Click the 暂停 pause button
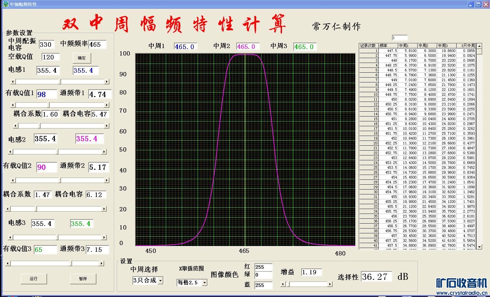The height and width of the screenshot is (297, 490). [83, 278]
